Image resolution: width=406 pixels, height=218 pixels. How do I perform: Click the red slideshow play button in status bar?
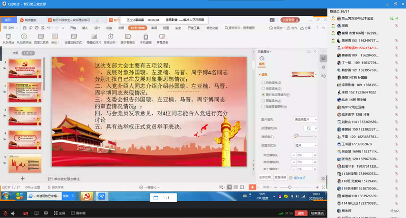[252, 187]
